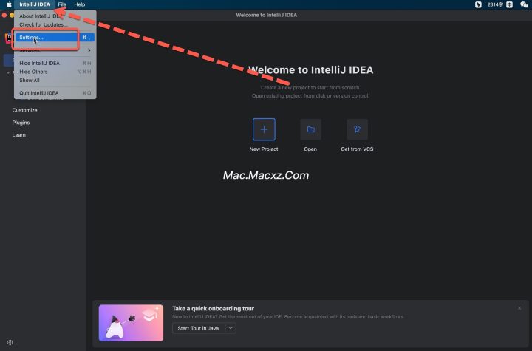Click the Get from VCS branch icon
Viewport: 532px width, 351px height.
pos(357,129)
